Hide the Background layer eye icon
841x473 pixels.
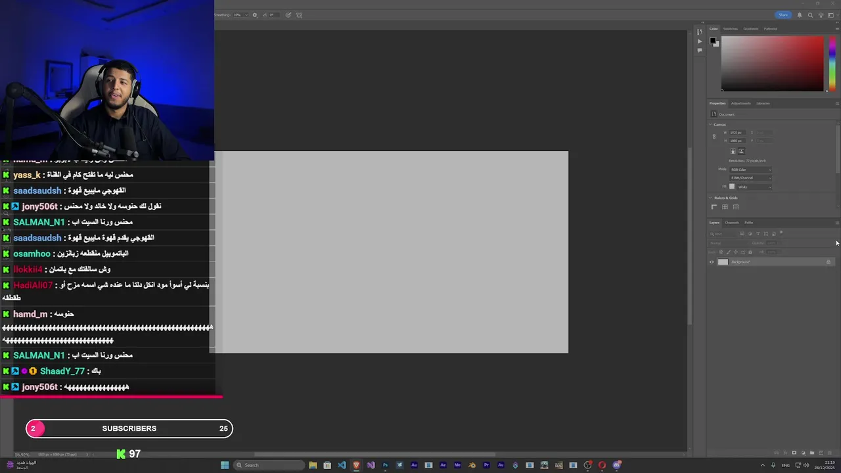(x=712, y=262)
